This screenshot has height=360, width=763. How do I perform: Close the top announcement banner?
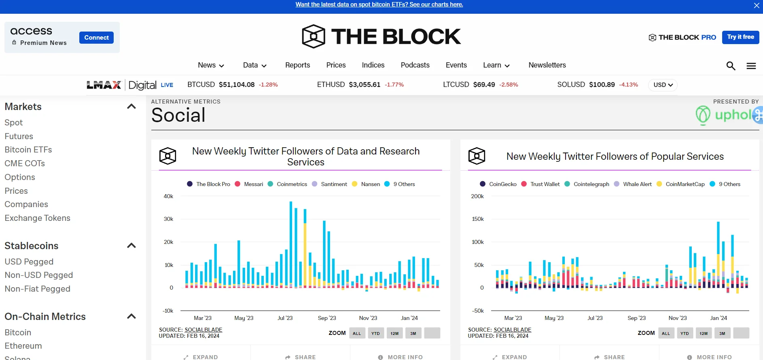(757, 5)
